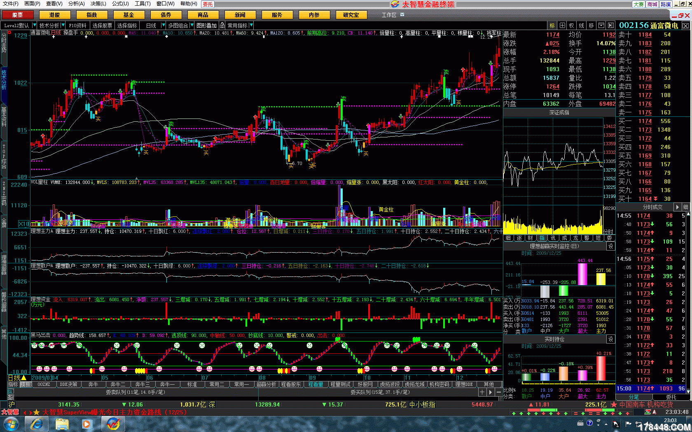This screenshot has width=692, height=432.
Task: Open the 工具(T) menu
Action: [143, 4]
